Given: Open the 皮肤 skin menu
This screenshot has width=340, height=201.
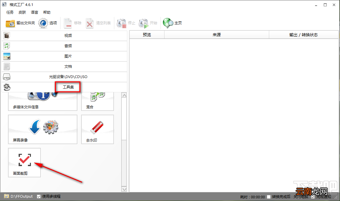Looking at the screenshot, I should [22, 12].
